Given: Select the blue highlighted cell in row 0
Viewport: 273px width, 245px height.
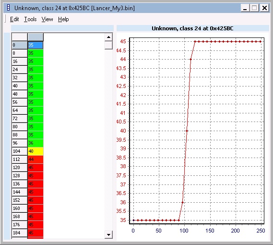Looking at the screenshot, I should coord(36,45).
